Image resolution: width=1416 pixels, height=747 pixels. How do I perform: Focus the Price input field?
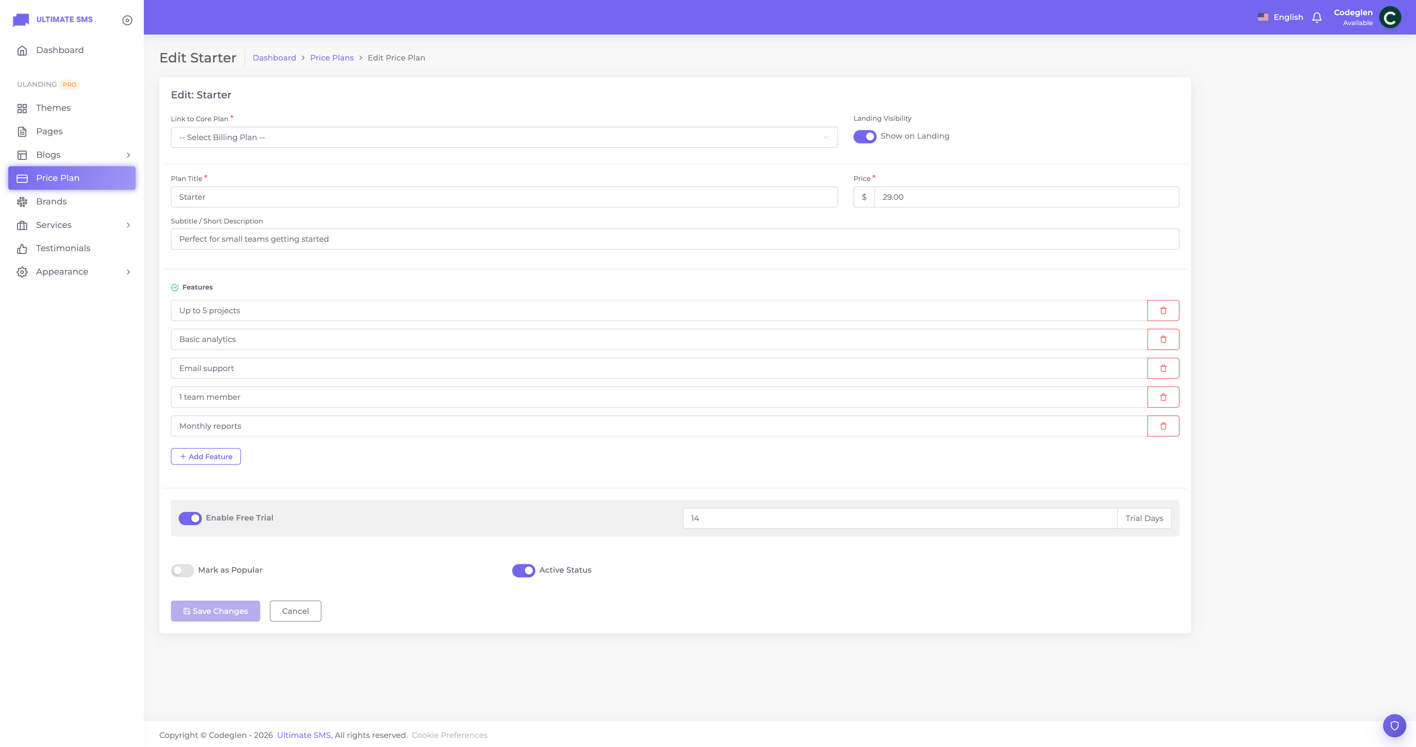(1026, 197)
